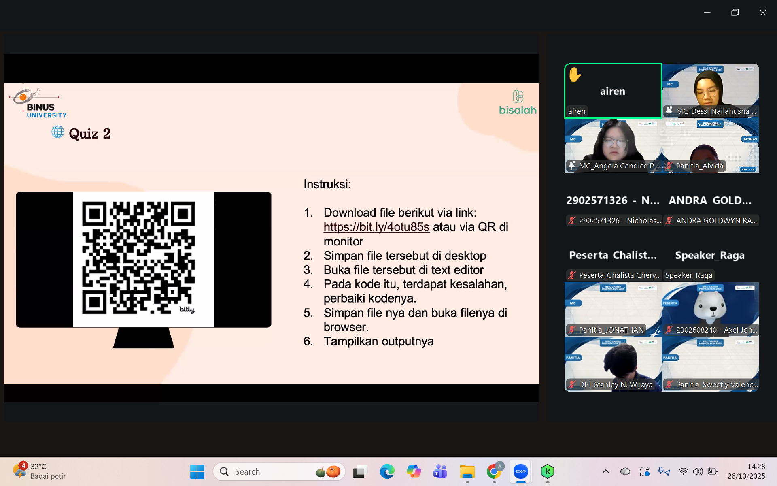The image size is (777, 486).
Task: Open the clock and date flyout
Action: click(x=746, y=471)
